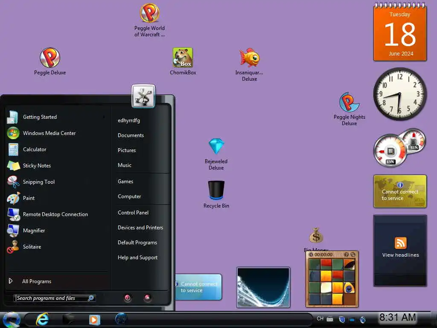Click the toucan eye puzzle tile
This screenshot has width=437, height=328.
click(349, 288)
